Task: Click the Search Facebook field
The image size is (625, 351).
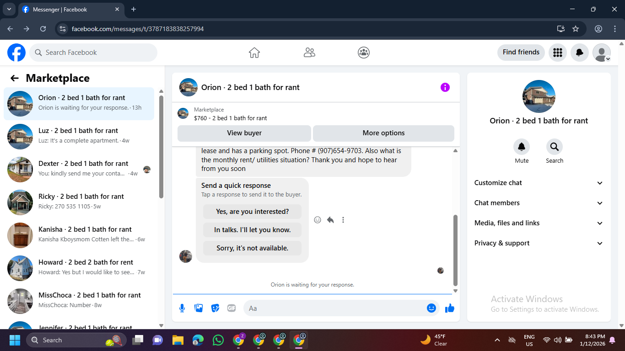Action: pyautogui.click(x=93, y=53)
